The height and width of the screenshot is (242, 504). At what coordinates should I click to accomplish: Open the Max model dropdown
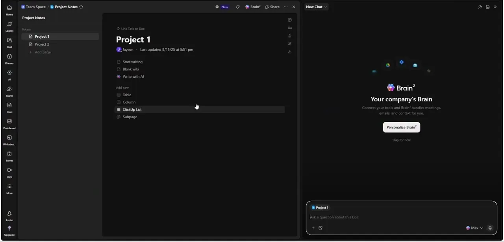[x=474, y=228]
